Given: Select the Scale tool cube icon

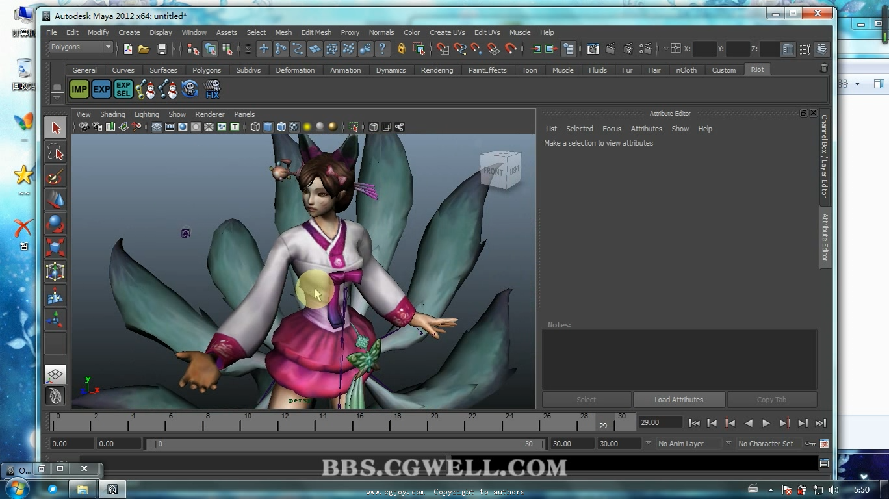Looking at the screenshot, I should click(x=56, y=248).
